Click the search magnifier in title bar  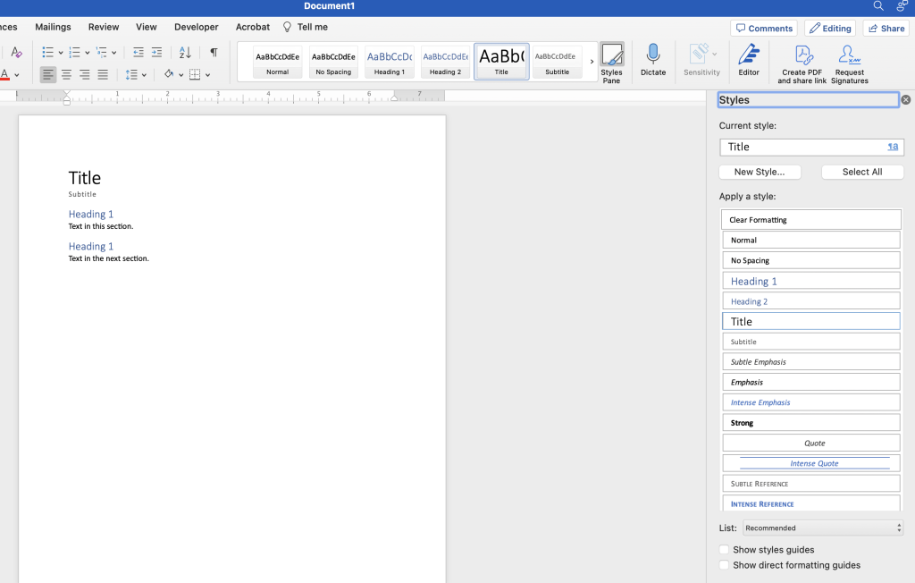click(x=878, y=6)
